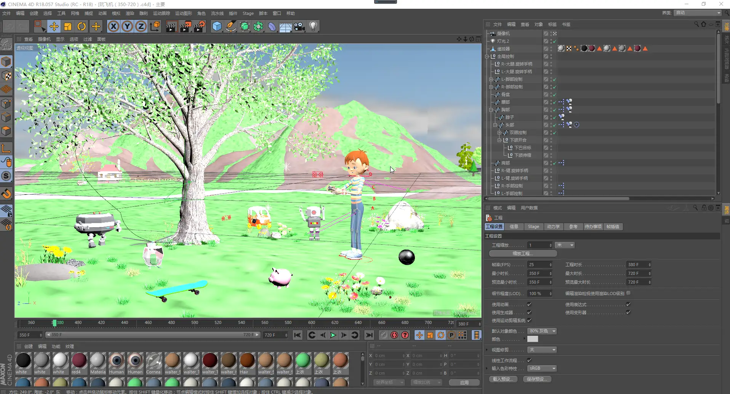This screenshot has height=394, width=730.
Task: Toggle X axis lock
Action: tap(113, 26)
